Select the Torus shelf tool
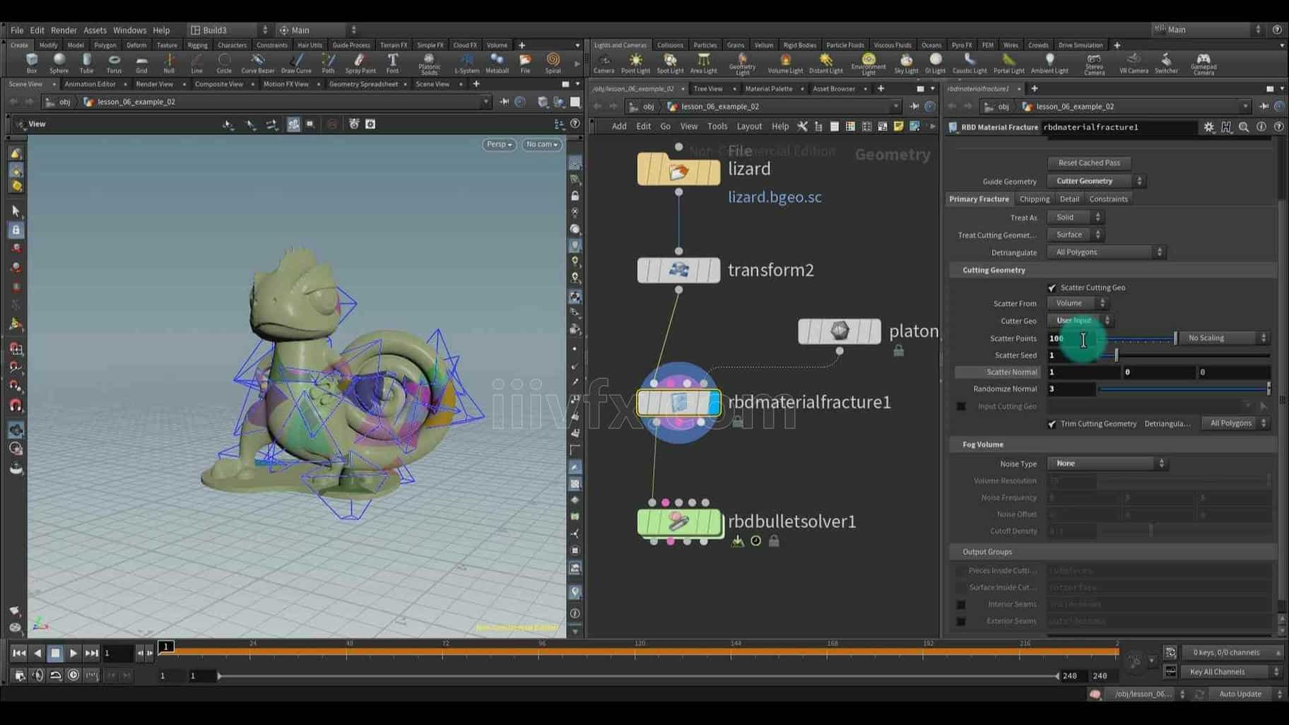This screenshot has width=1289, height=725. tap(114, 64)
